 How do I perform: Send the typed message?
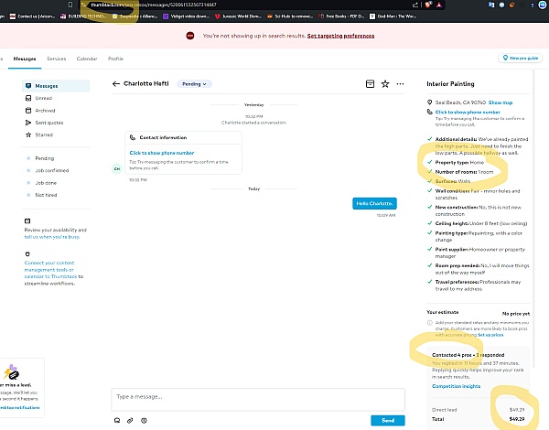(x=387, y=420)
